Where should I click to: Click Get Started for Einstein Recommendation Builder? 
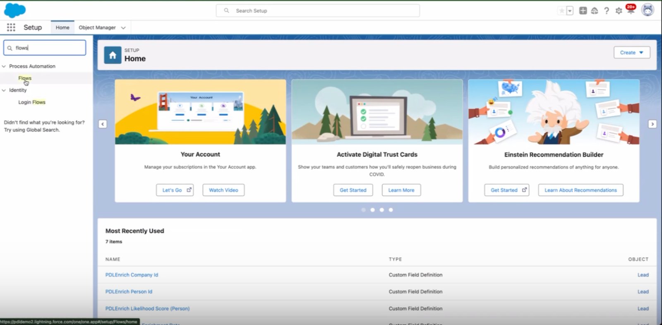(x=507, y=190)
